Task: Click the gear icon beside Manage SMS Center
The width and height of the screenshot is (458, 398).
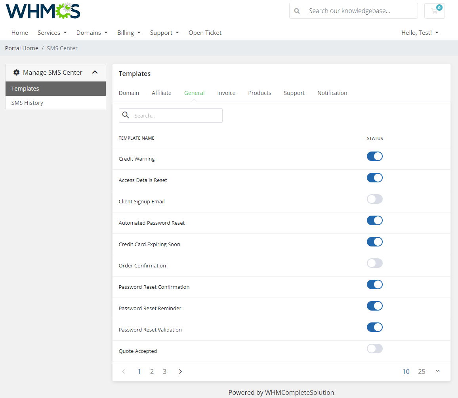Action: [16, 72]
